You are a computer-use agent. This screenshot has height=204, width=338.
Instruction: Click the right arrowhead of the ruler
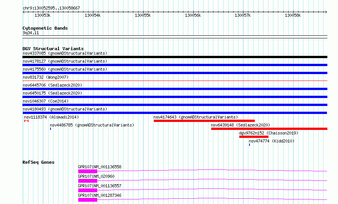[326, 12]
